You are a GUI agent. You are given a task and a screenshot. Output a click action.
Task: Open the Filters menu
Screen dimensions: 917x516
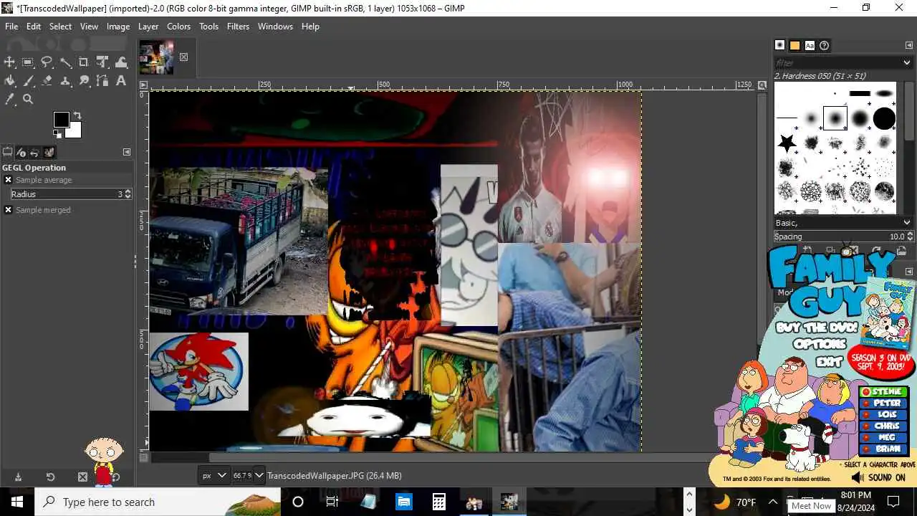click(x=238, y=27)
